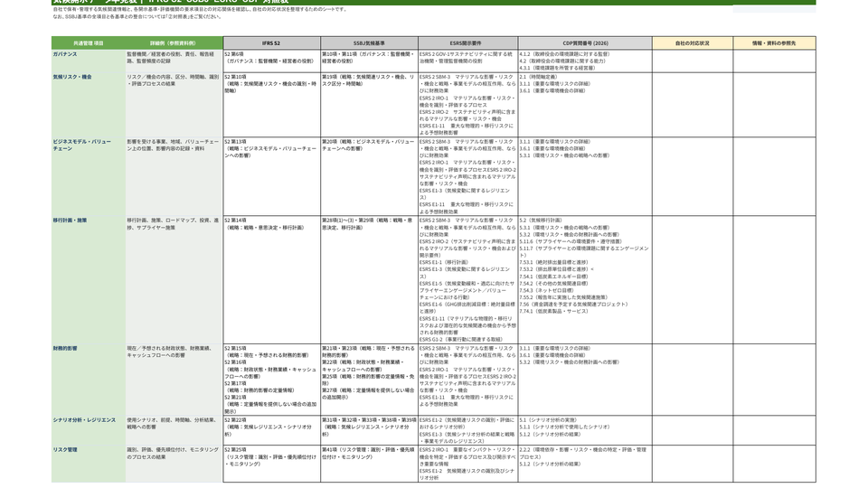Select the CDP cell starting 2.2.2
This screenshot has height=488, width=868.
585,464
